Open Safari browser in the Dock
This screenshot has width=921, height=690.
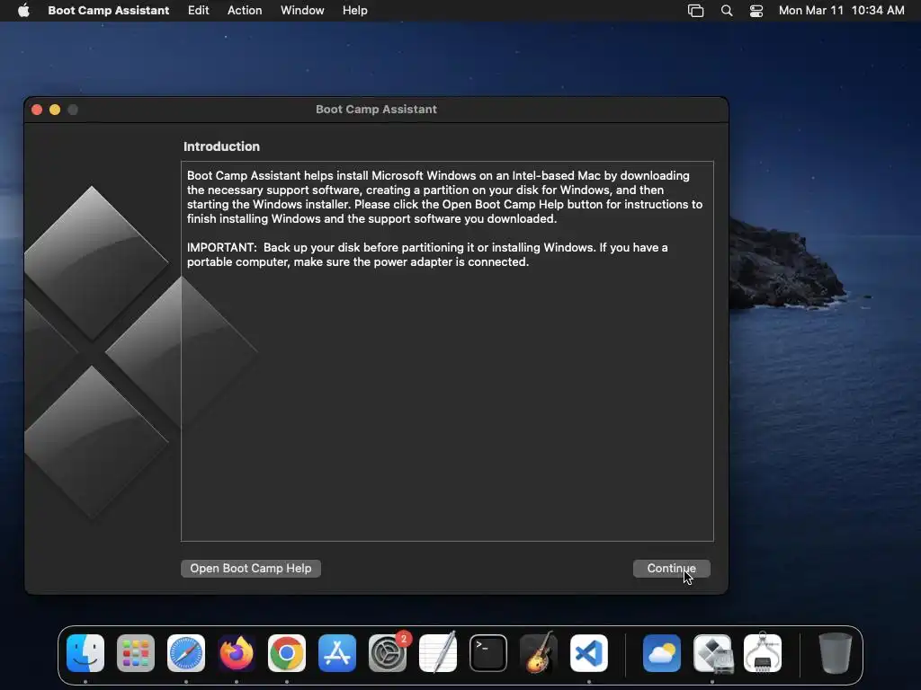[x=186, y=653]
